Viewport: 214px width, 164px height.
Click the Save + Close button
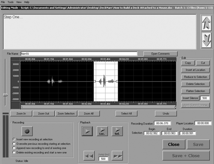[186, 155]
